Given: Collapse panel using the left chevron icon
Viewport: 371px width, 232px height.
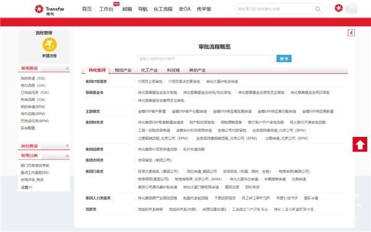Looking at the screenshot, I should [x=351, y=33].
